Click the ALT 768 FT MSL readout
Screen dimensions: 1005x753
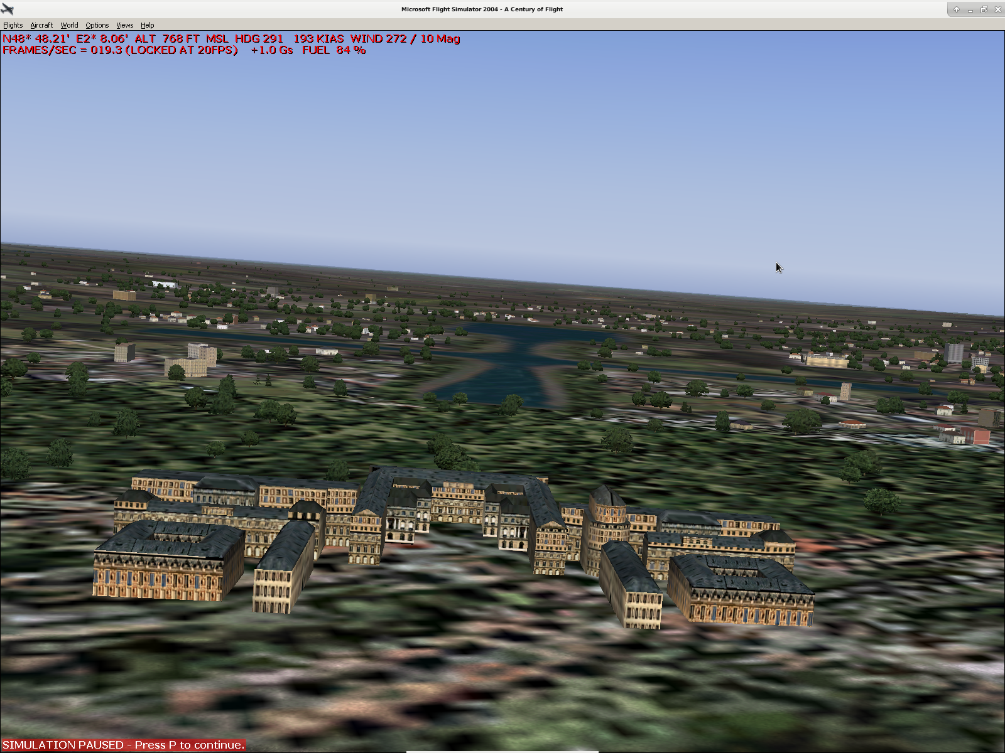[182, 39]
